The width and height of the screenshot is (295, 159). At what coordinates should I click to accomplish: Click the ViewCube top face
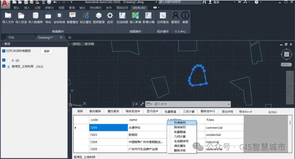[286, 54]
